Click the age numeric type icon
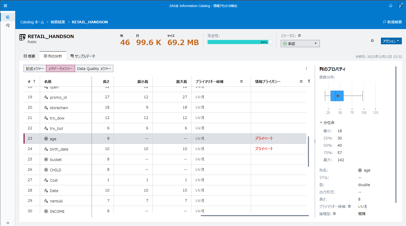 (x=46, y=139)
